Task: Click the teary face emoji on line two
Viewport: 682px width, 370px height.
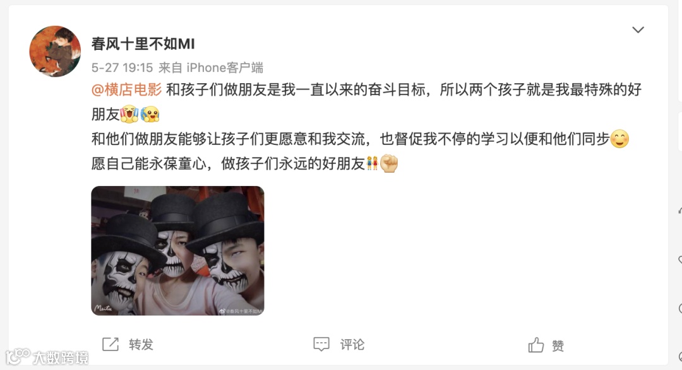Action: pyautogui.click(x=150, y=115)
